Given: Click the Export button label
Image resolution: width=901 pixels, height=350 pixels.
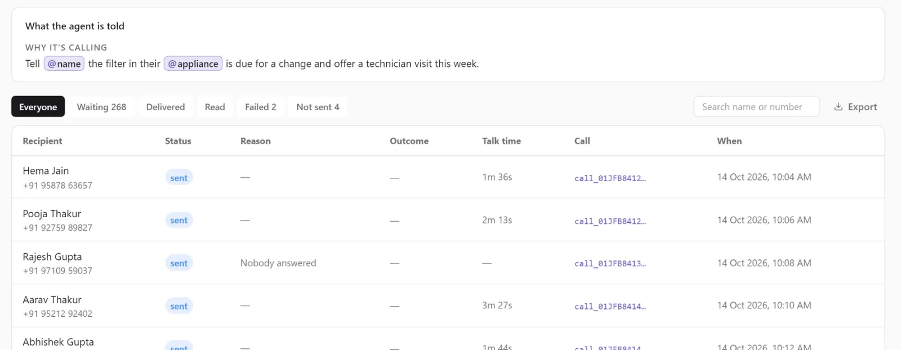Looking at the screenshot, I should [x=862, y=107].
